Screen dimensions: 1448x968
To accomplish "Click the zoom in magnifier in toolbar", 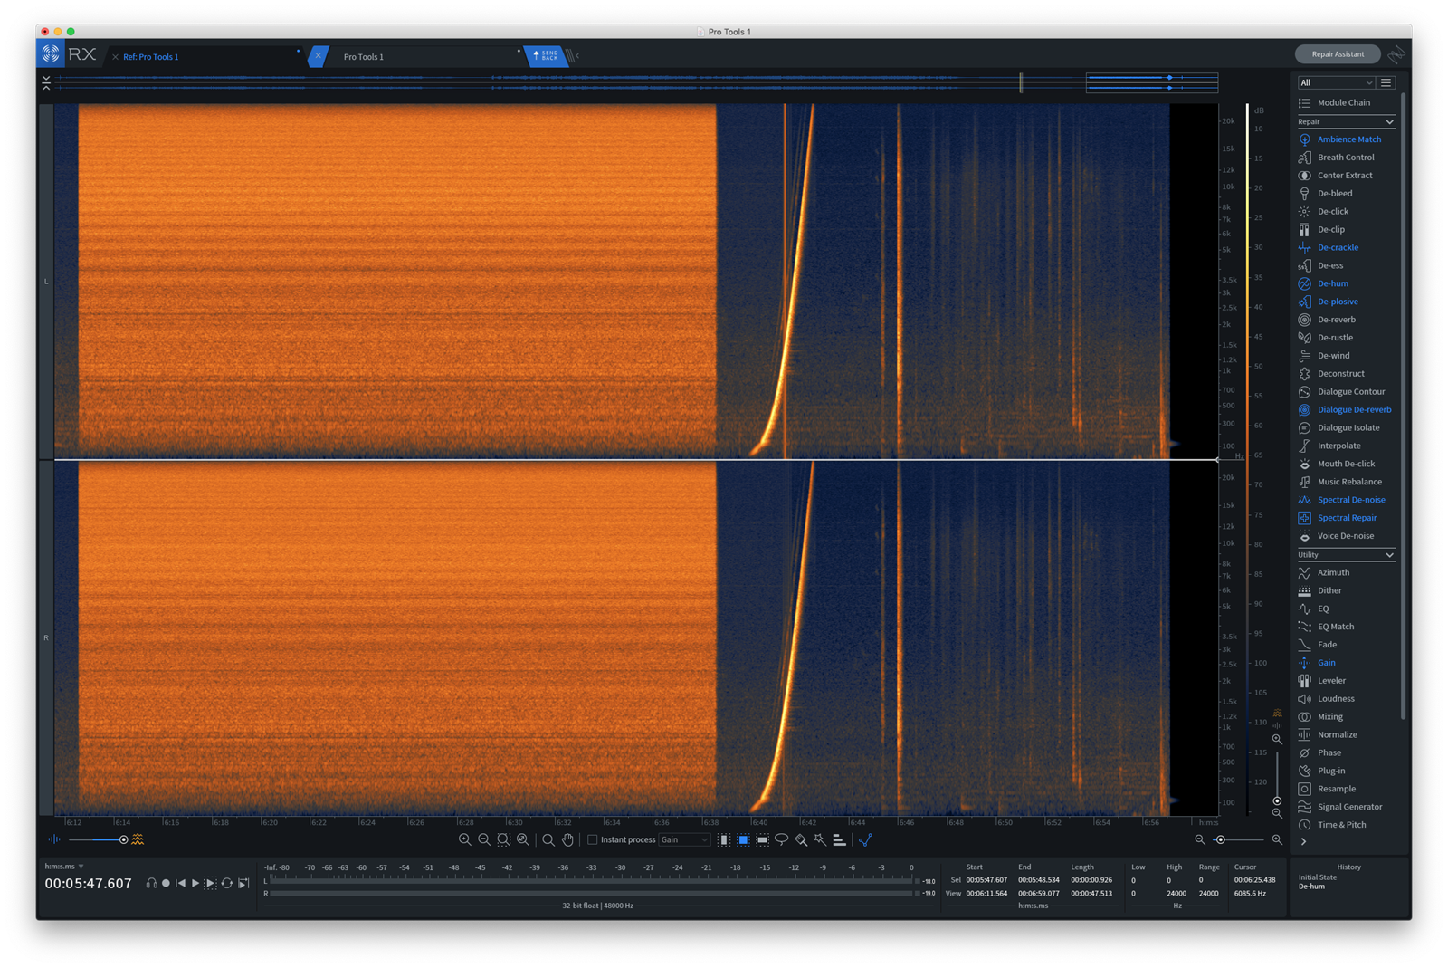I will pos(464,839).
